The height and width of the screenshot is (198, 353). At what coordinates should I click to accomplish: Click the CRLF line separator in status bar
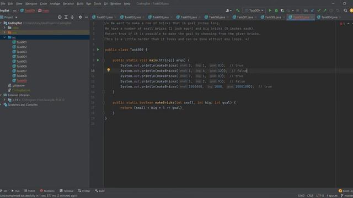pos(310,196)
